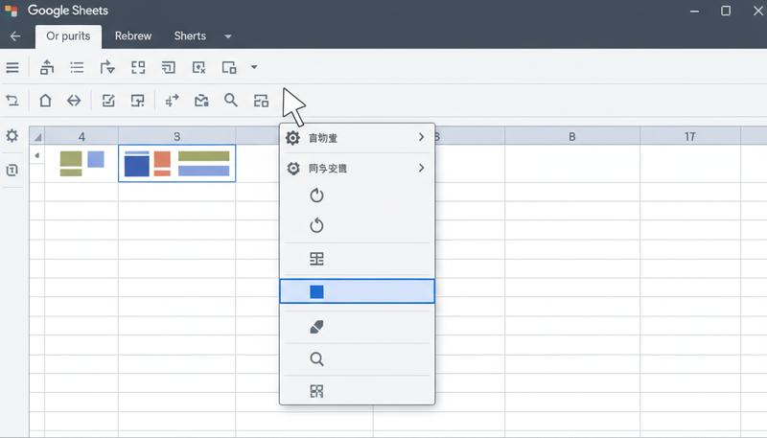767x438 pixels.
Task: Click the wrap text icon
Action: (169, 67)
